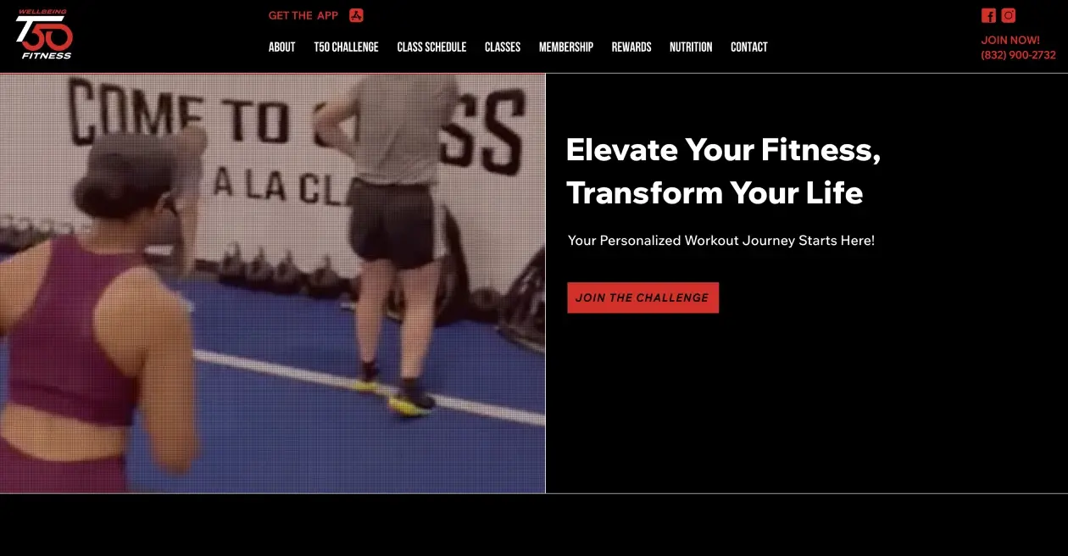Screen dimensions: 1068x556
Task: Click the Personalized Workout Journey subtitle text
Action: click(721, 241)
